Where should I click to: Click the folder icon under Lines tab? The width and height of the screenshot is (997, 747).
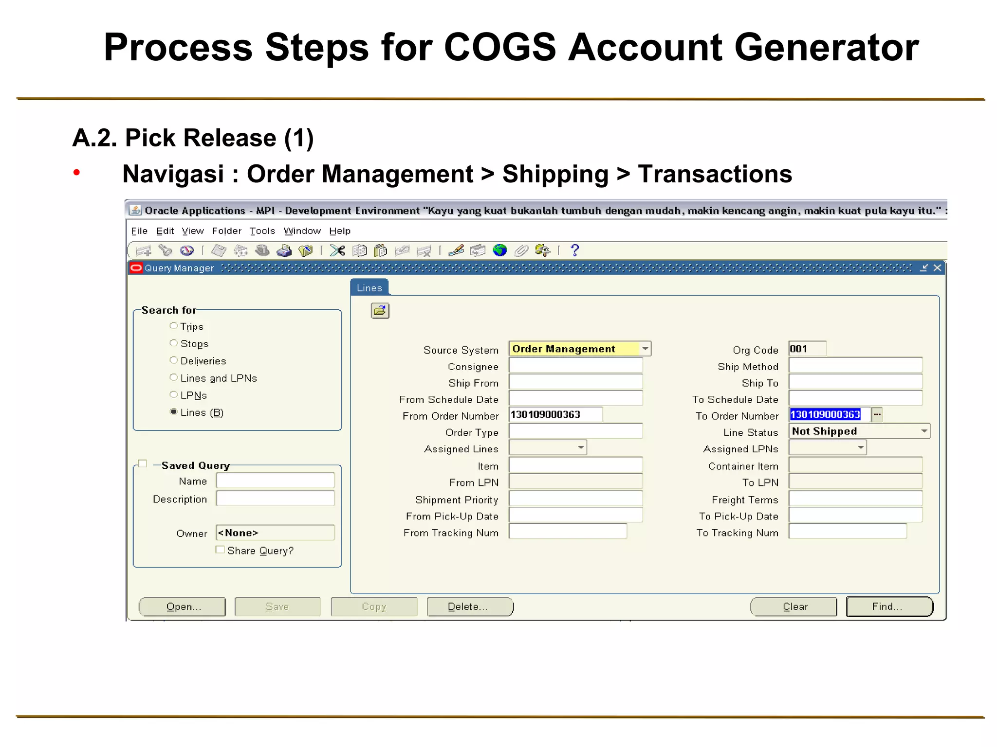pyautogui.click(x=380, y=311)
